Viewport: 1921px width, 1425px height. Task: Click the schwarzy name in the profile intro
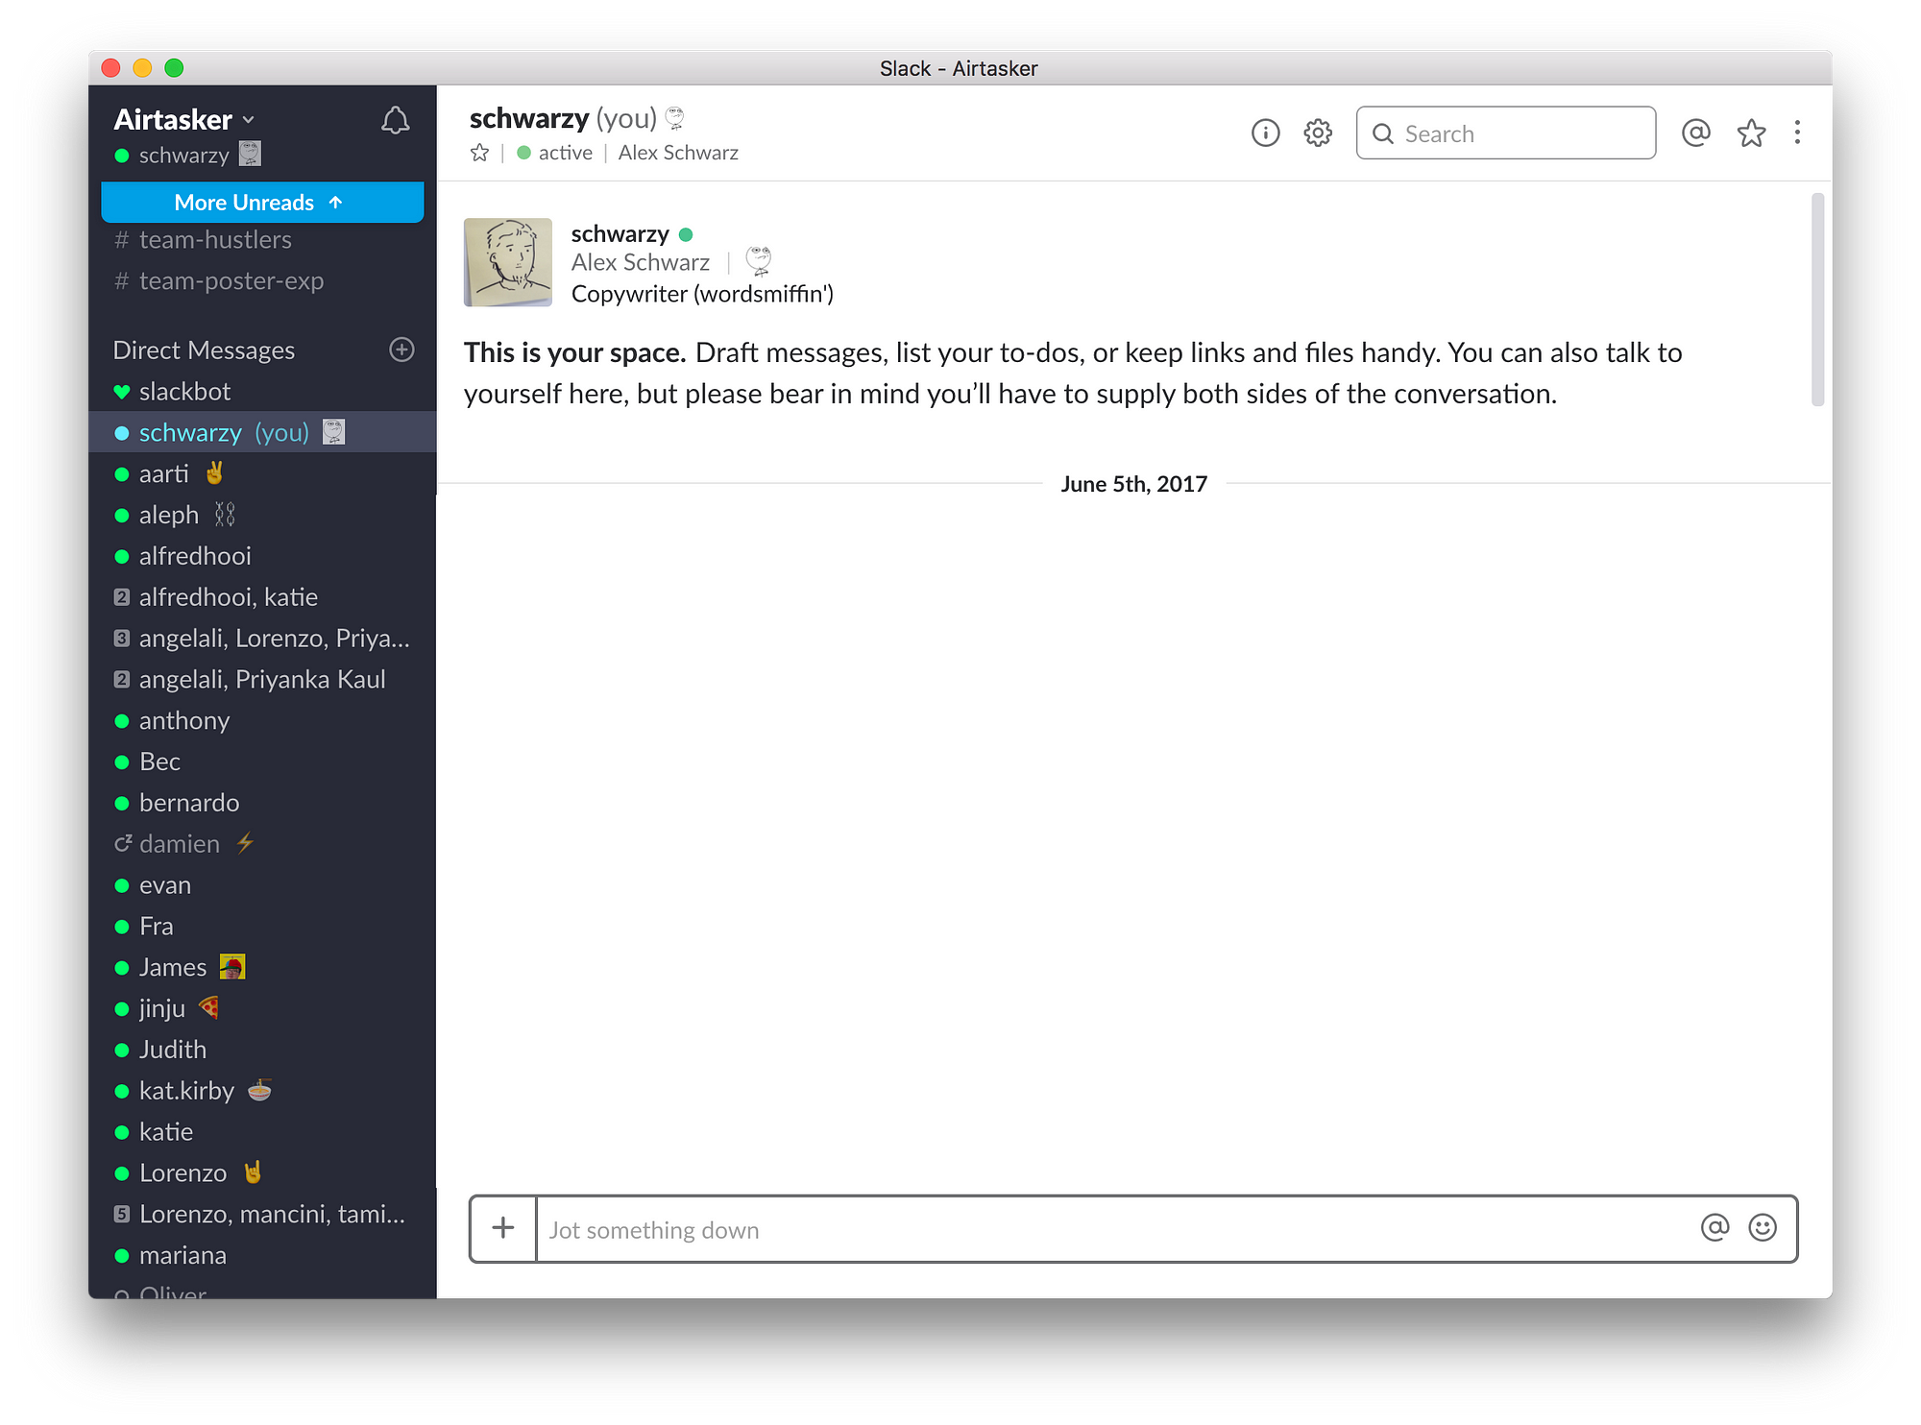(x=620, y=234)
